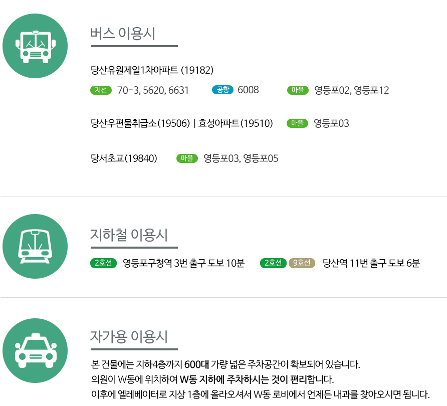Click 당산역 11번 출구 walking directions

tap(371, 263)
